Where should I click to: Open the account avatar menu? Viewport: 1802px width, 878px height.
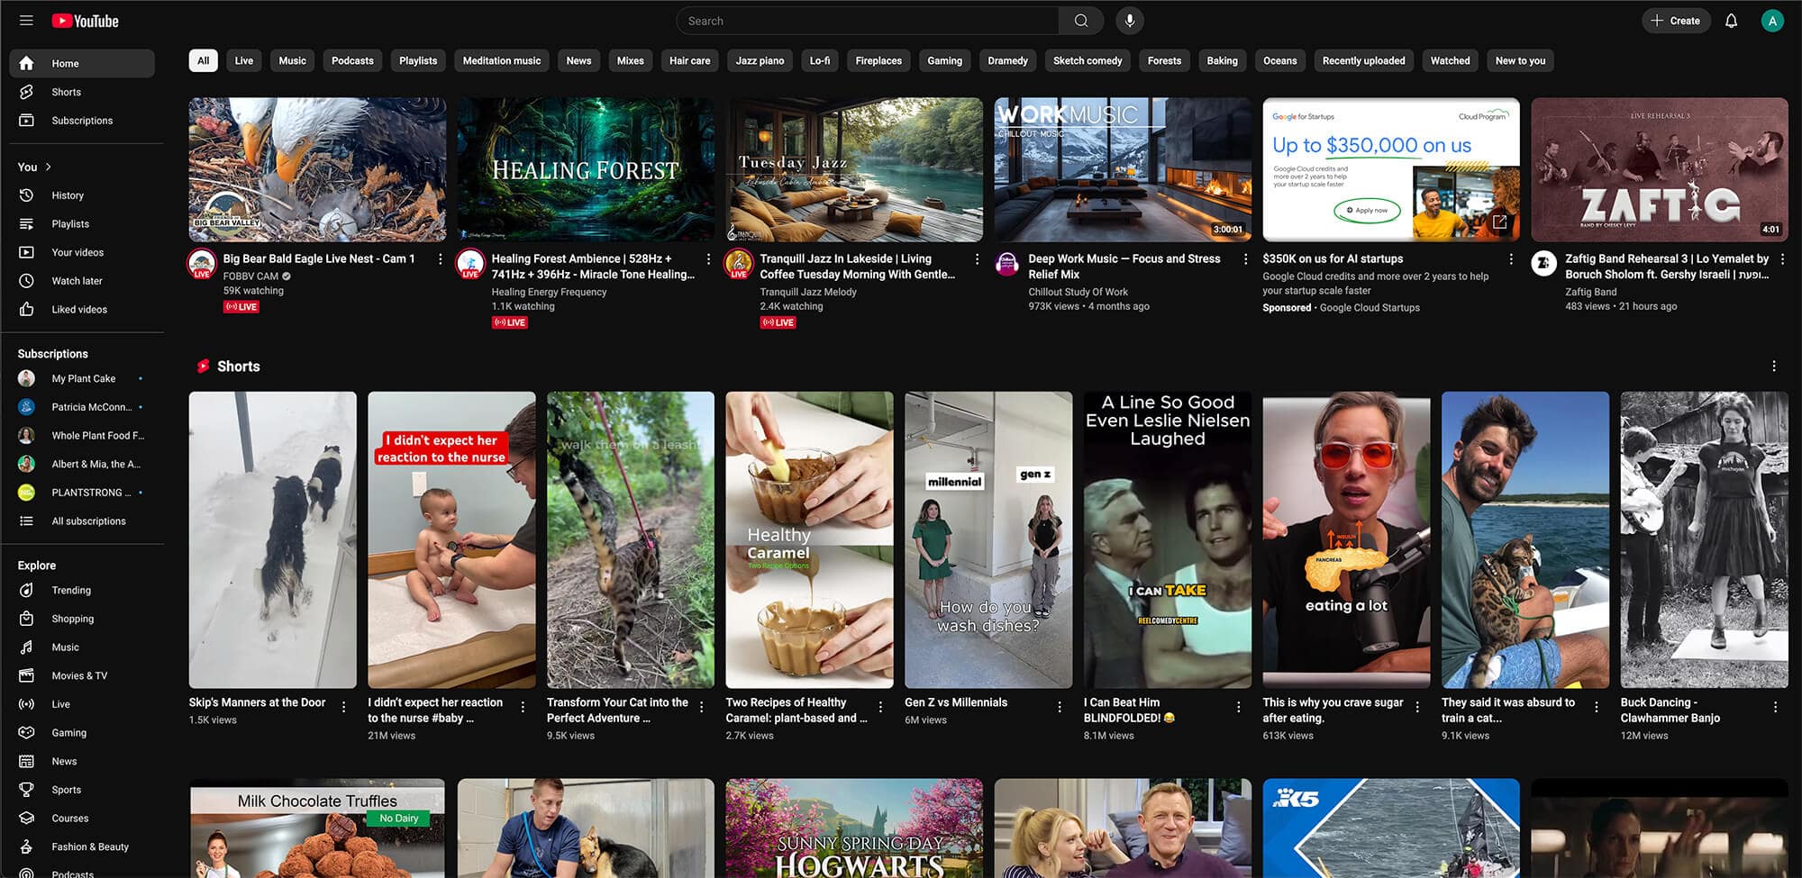[x=1772, y=21]
